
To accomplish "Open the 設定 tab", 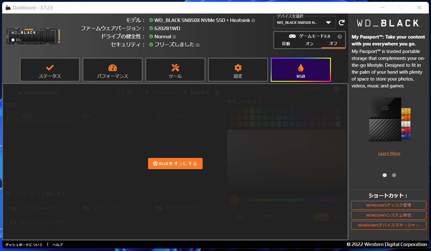I will point(238,70).
